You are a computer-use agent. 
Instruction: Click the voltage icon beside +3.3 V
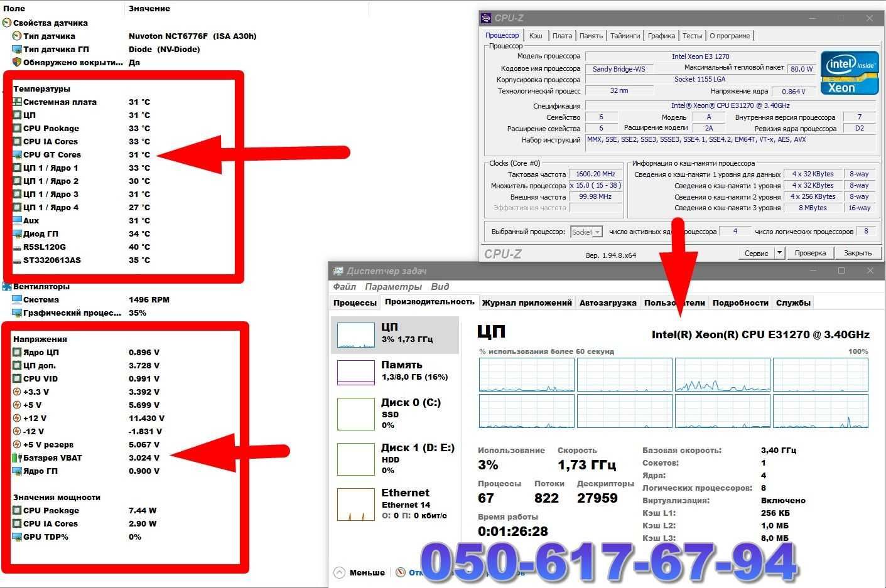click(17, 392)
